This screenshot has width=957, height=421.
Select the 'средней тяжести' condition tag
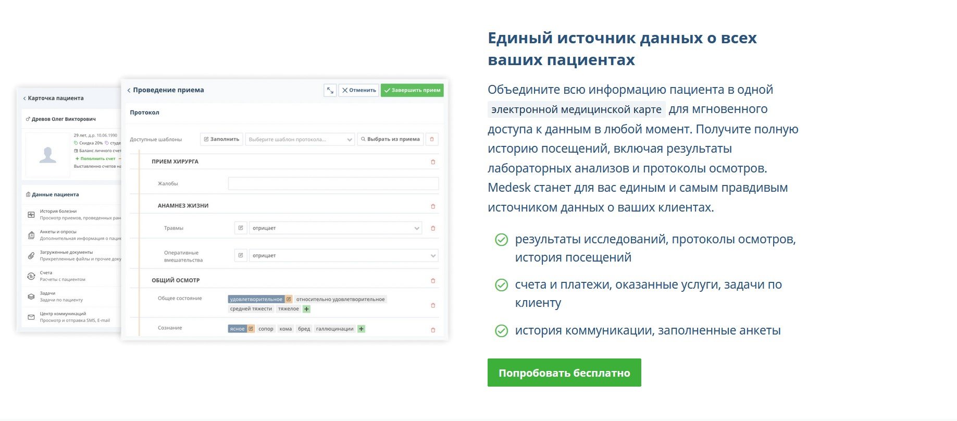coord(251,309)
